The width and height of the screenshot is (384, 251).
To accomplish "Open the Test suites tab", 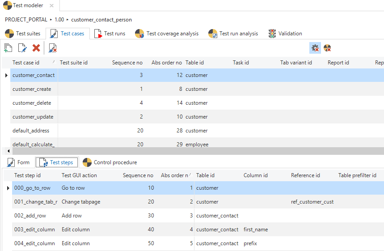I will click(x=23, y=34).
